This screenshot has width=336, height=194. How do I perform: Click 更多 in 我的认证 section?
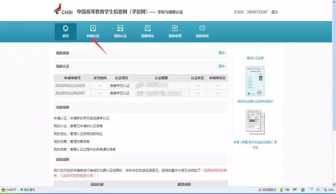click(x=222, y=66)
